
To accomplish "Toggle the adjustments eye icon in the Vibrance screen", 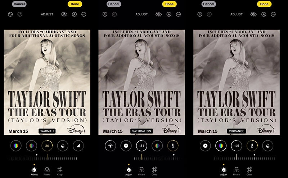I will point(253,14).
